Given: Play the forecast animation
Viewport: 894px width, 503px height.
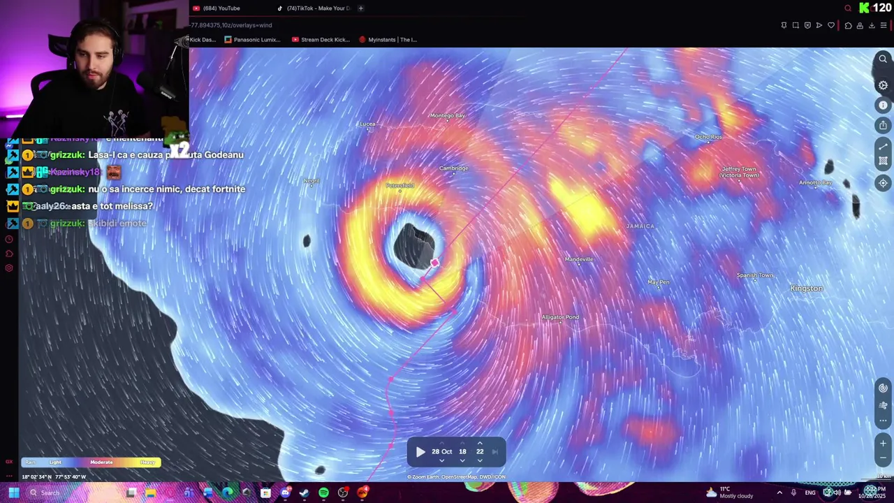Looking at the screenshot, I should click(420, 452).
